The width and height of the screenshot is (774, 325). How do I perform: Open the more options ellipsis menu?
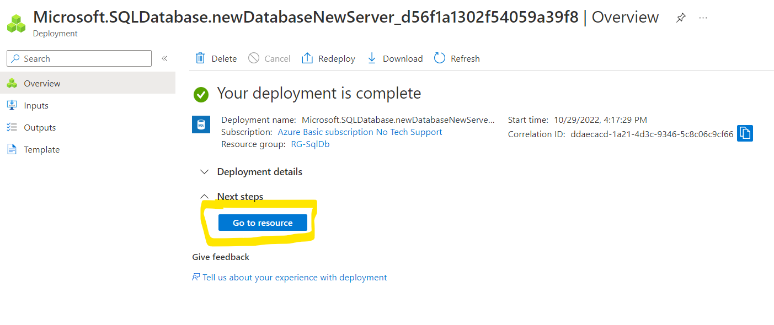(703, 18)
